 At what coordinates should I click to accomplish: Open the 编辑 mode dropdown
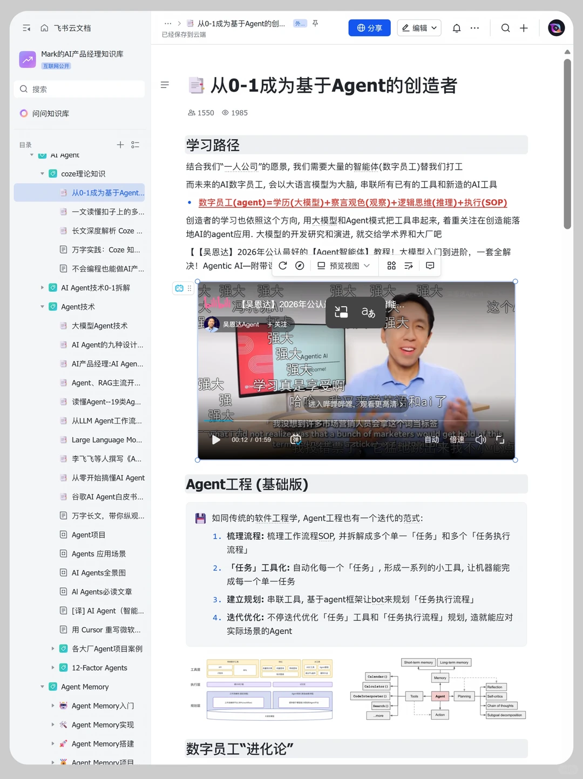(419, 28)
